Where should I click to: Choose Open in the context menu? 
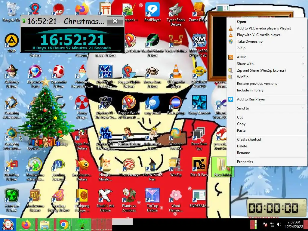(x=267, y=22)
